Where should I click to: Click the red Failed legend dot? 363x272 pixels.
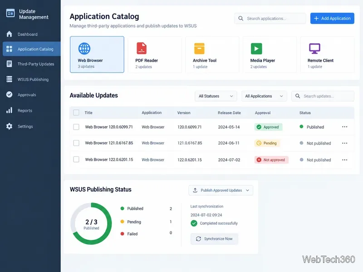(122, 233)
